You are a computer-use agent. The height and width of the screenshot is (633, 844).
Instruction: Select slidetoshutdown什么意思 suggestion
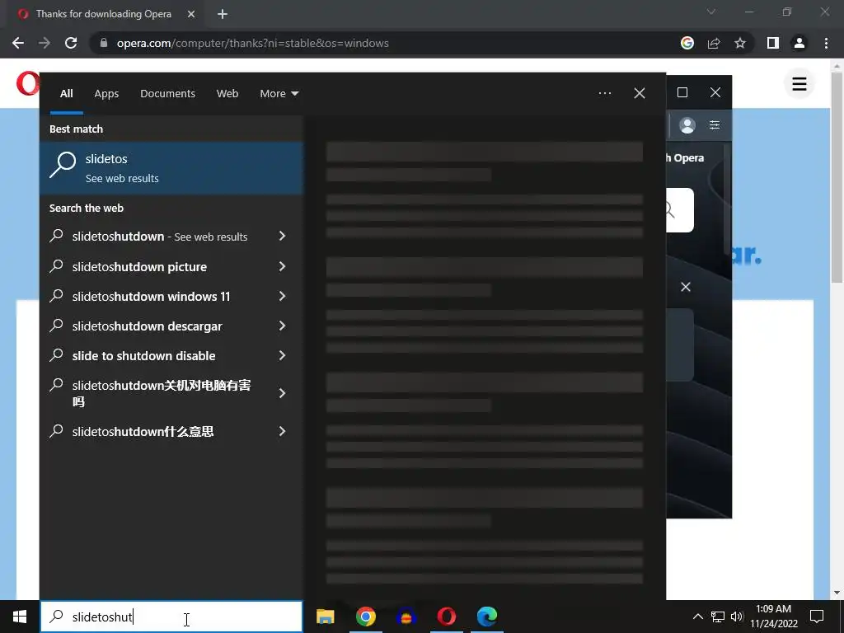pos(143,431)
